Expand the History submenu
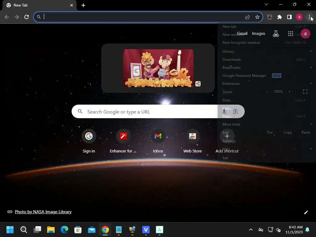This screenshot has height=237, width=316. click(266, 52)
